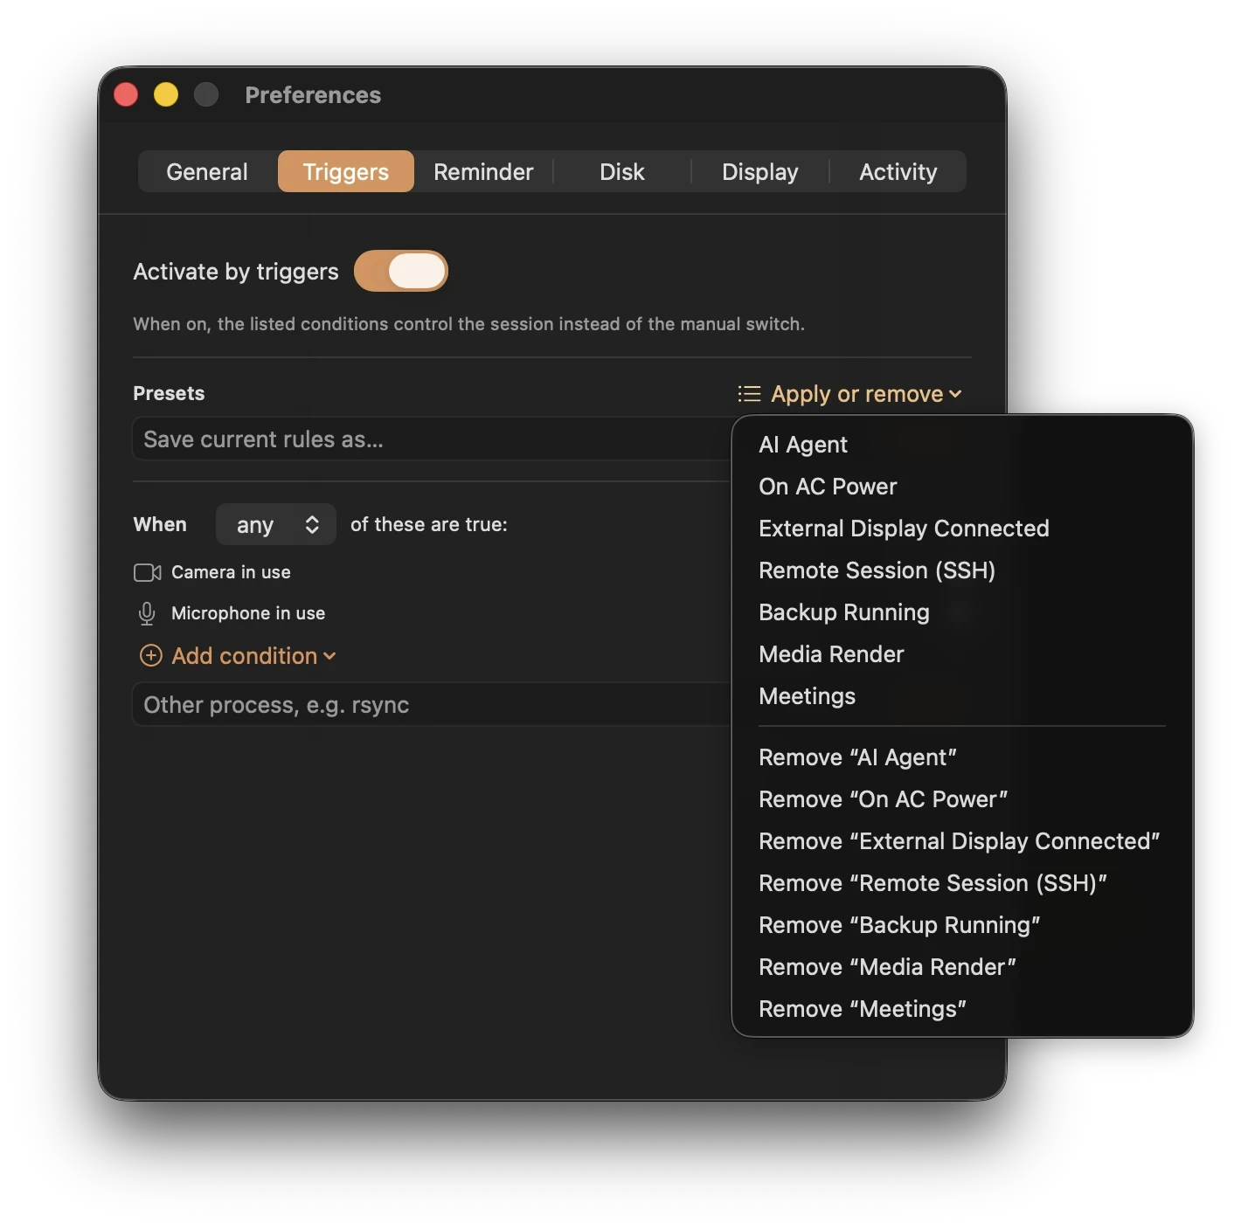Apply the On AC Power preset
The width and height of the screenshot is (1234, 1230).
coord(962,487)
